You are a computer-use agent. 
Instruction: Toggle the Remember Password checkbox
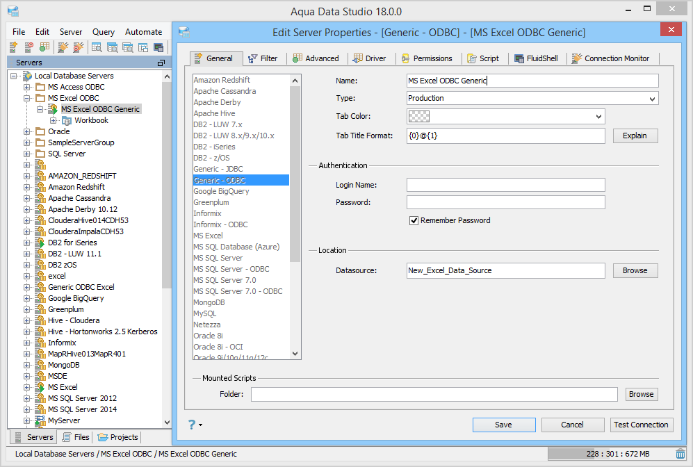(x=414, y=220)
